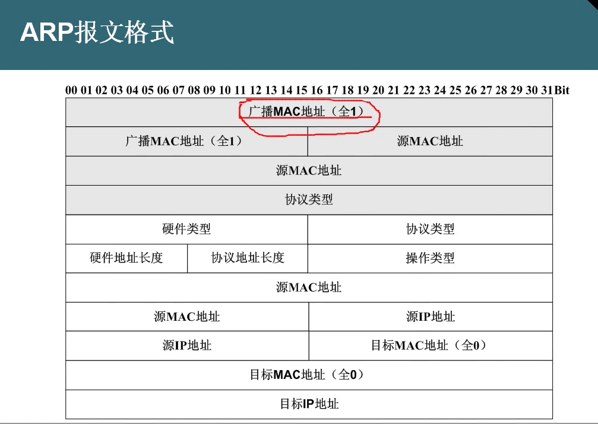Click "源MAC地址" cell beside 广播MAC地址（全1）

[x=430, y=141]
